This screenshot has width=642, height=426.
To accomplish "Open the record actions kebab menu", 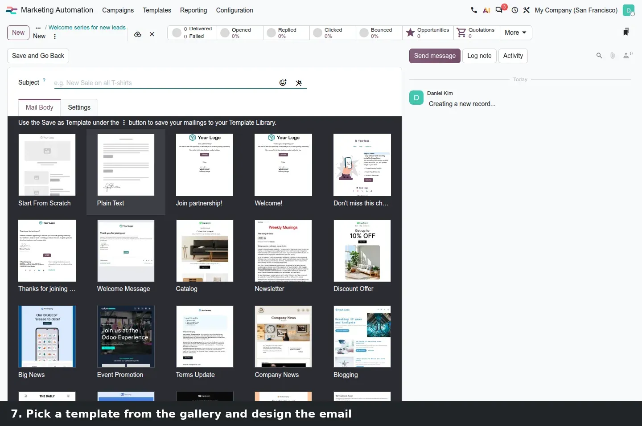I will 55,36.
